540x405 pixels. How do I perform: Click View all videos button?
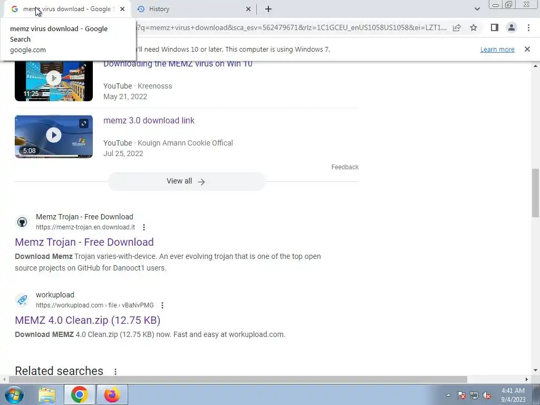tap(186, 181)
